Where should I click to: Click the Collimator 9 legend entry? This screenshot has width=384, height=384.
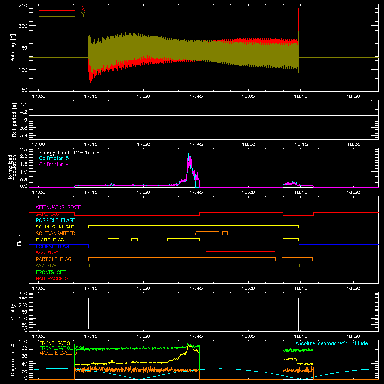coord(54,164)
